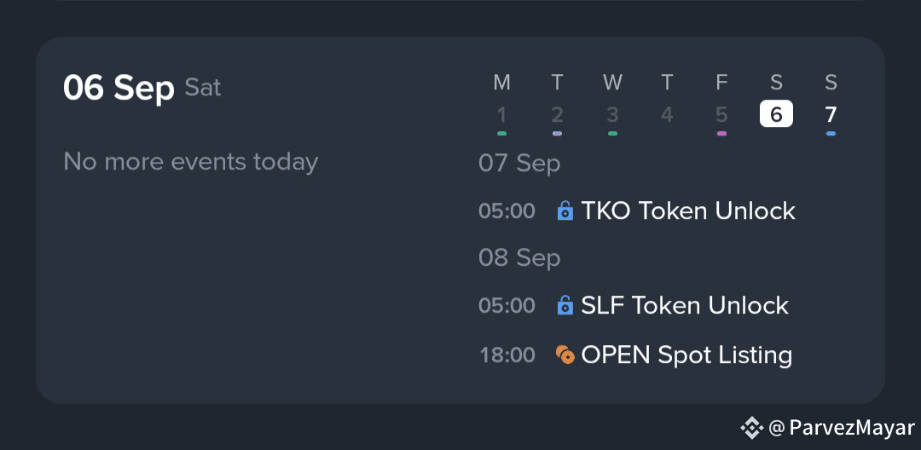The width and height of the screenshot is (921, 450).
Task: Click the TKO Token Unlock lock icon
Action: click(565, 211)
